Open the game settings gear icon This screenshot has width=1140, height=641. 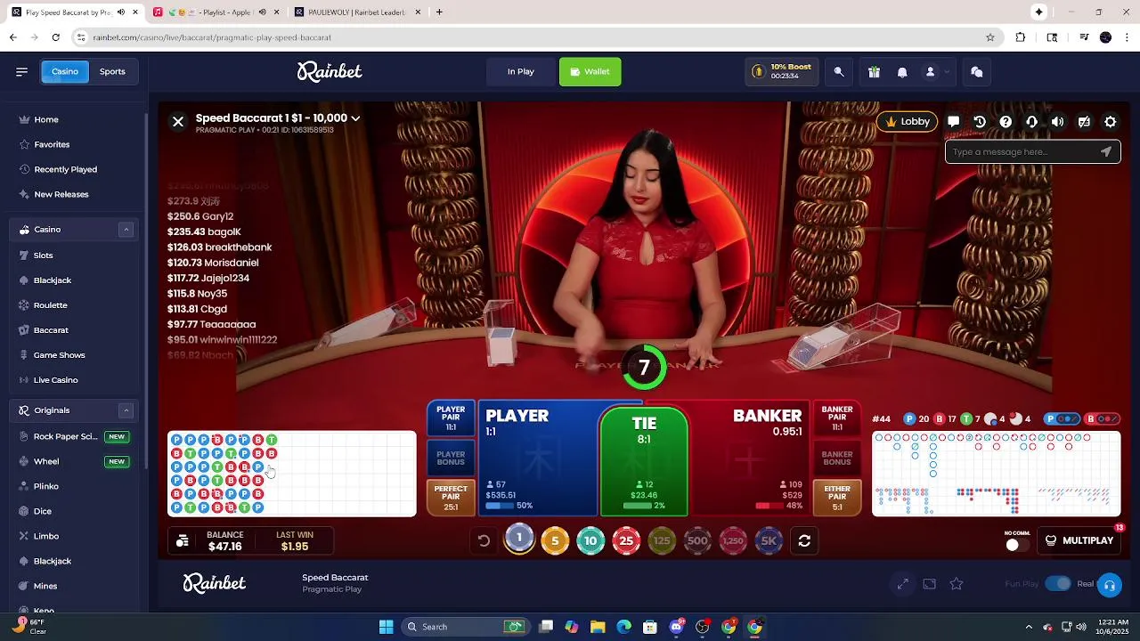pyautogui.click(x=1110, y=122)
